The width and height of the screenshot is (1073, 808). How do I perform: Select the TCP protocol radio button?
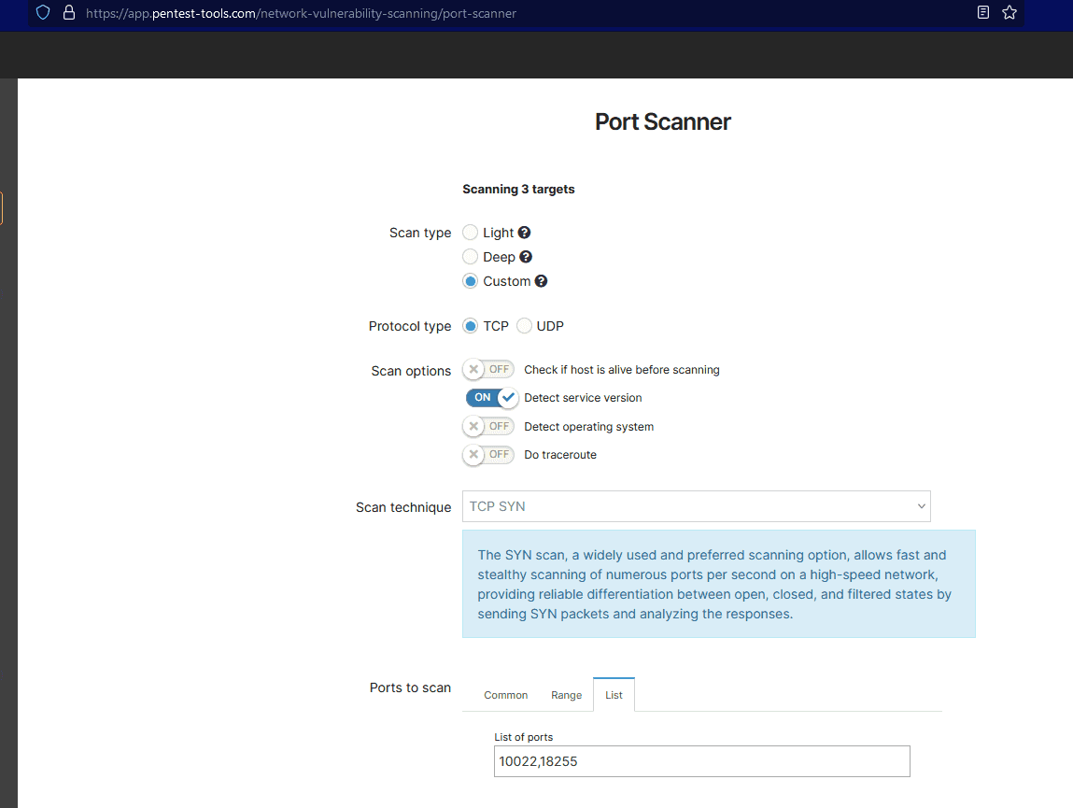click(471, 326)
